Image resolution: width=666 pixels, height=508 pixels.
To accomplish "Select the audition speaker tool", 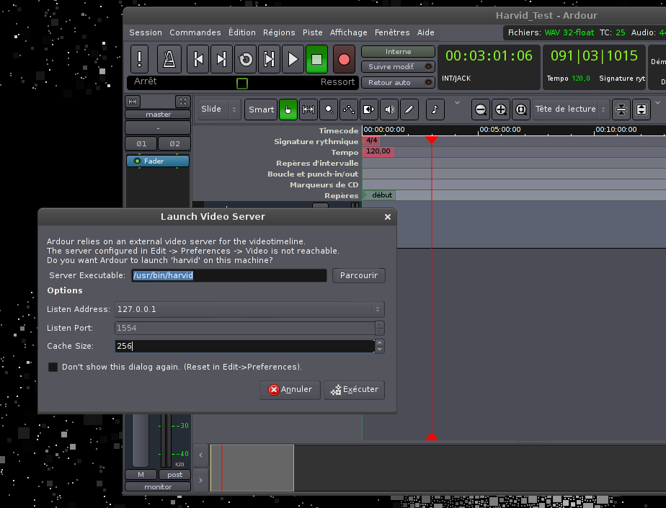I will (389, 110).
